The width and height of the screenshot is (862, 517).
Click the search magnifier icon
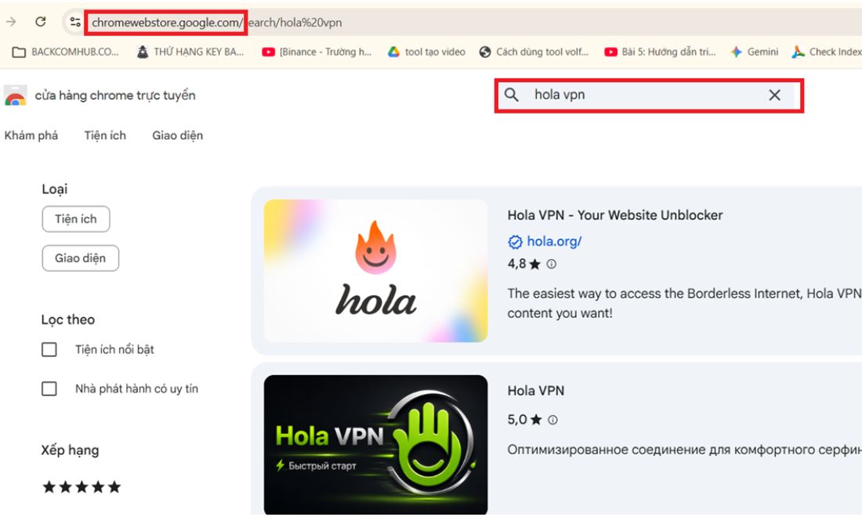pos(511,95)
